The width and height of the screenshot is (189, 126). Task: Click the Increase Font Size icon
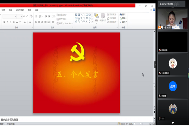[24, 16]
